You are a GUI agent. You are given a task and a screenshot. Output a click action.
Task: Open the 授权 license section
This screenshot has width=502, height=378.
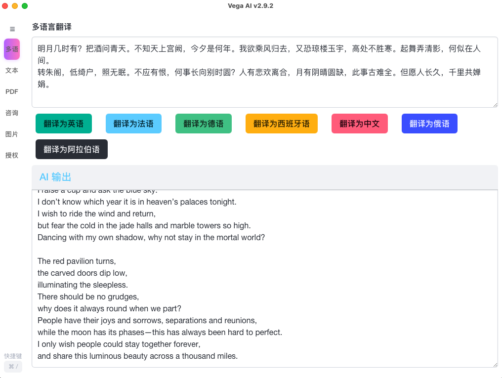(11, 155)
